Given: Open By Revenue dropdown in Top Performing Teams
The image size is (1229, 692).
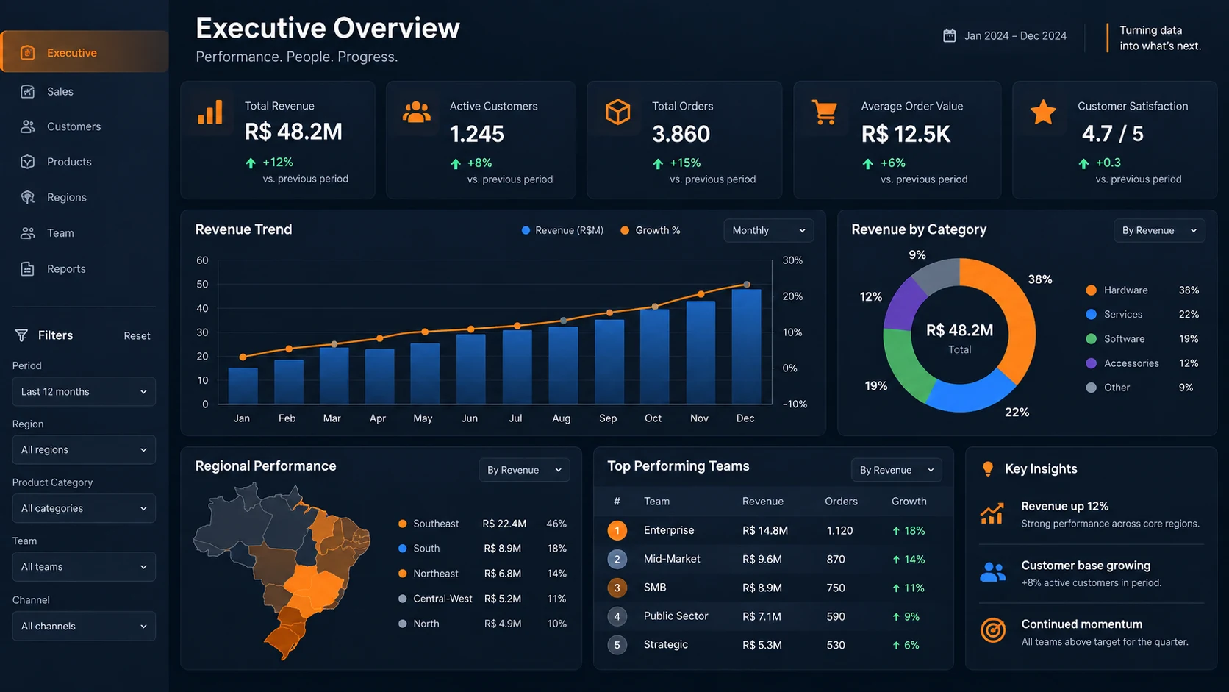Looking at the screenshot, I should [897, 470].
